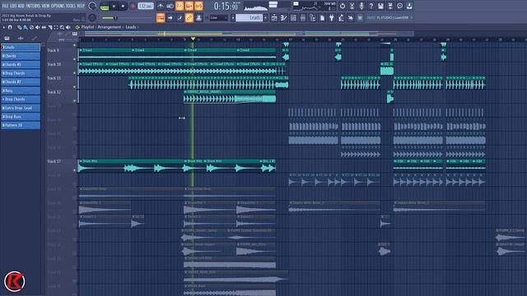Open the HELP menu
The image size is (527, 296).
(81, 6)
